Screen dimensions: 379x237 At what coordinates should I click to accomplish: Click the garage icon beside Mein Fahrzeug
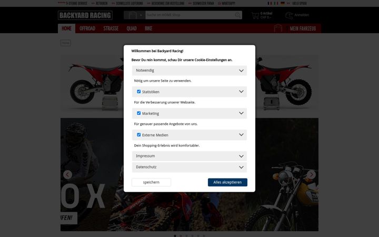pos(278,28)
